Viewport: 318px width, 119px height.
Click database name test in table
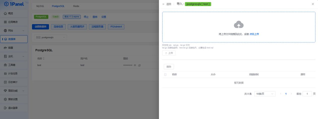39,65
